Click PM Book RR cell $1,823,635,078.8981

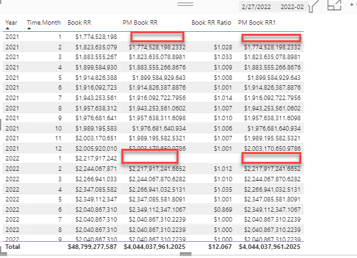(157, 57)
